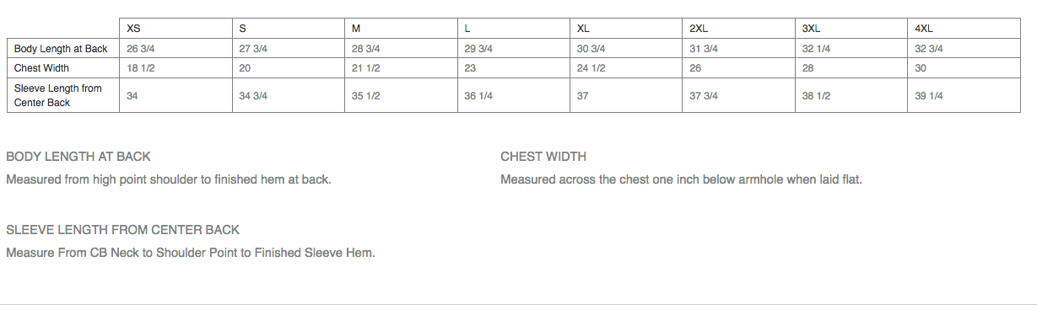Select the 39 1/4 sleeve length cell
Viewport: 1037px width, 310px height.
click(929, 96)
